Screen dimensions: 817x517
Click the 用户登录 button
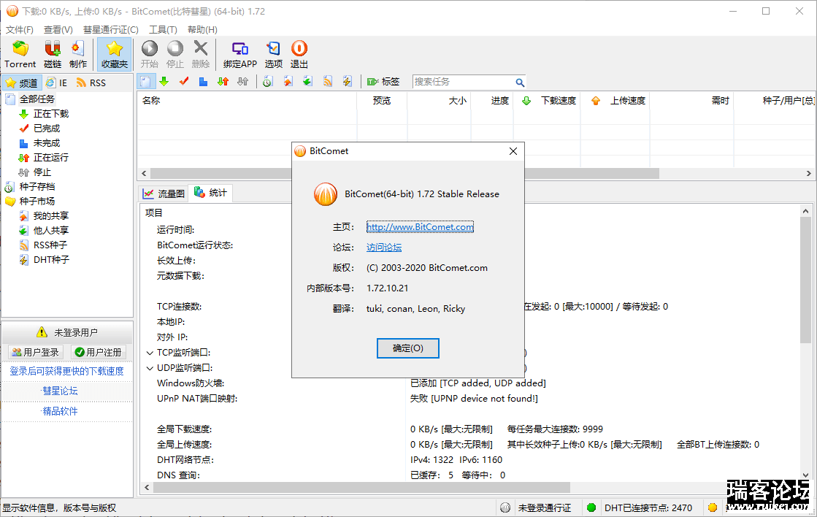click(36, 352)
